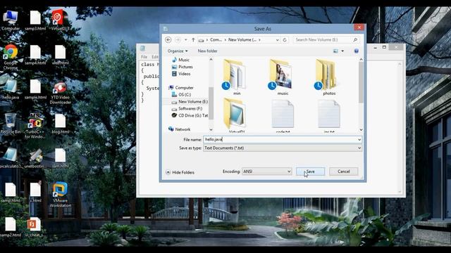
Task: Open Computer desktop icon
Action: tap(11, 20)
